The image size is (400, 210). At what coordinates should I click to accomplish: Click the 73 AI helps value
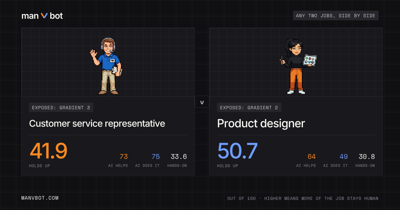coord(124,157)
